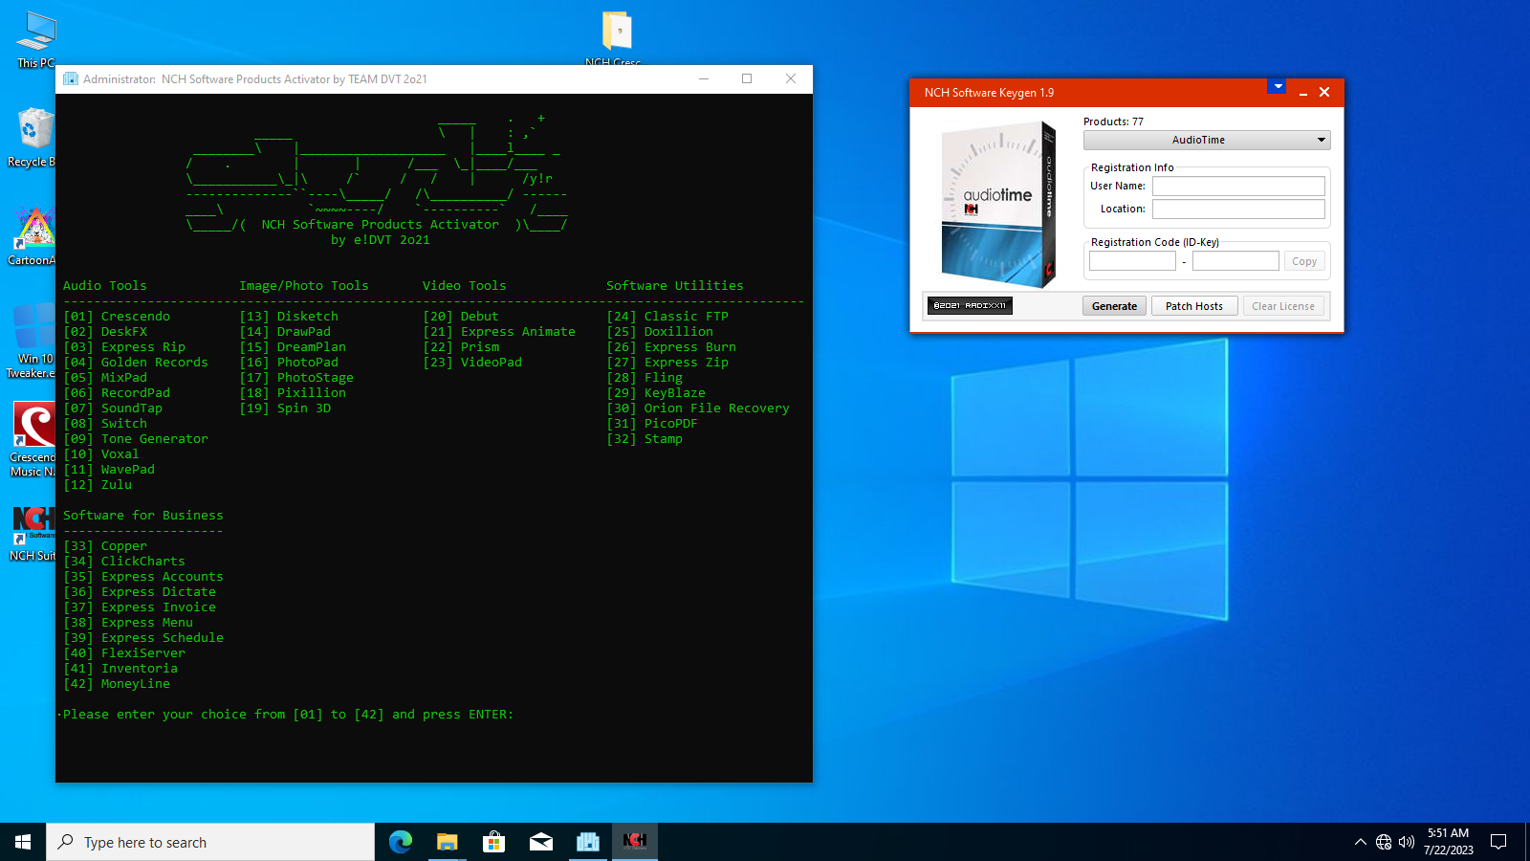Click the User Name input field
1530x861 pixels.
[1237, 186]
